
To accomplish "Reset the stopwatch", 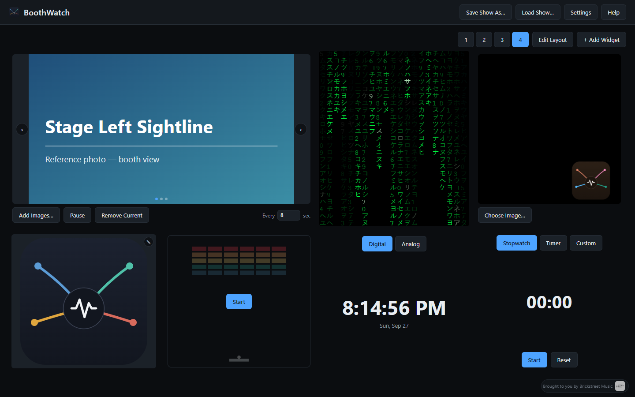I will [564, 360].
